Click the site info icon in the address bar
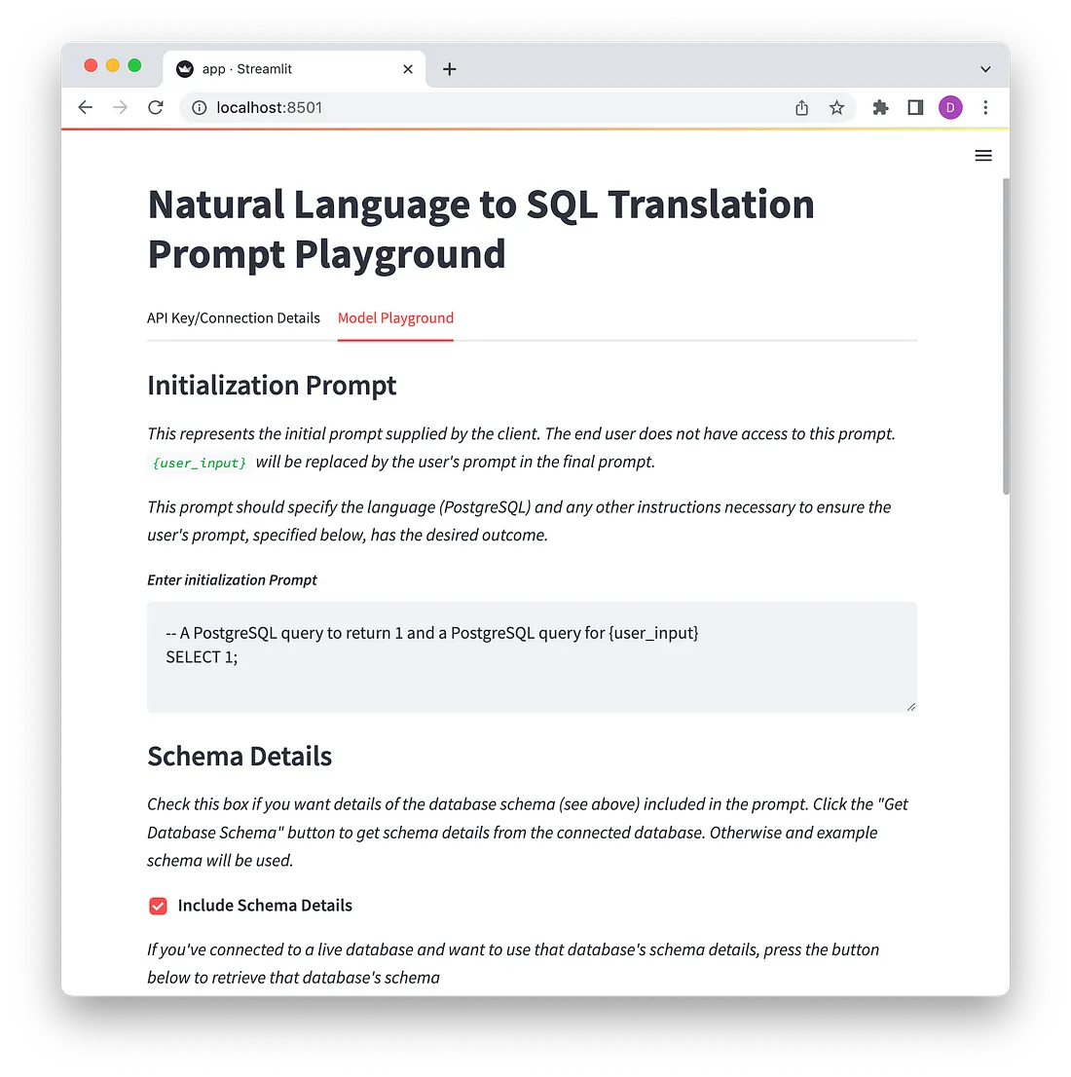The width and height of the screenshot is (1071, 1077). click(x=199, y=108)
